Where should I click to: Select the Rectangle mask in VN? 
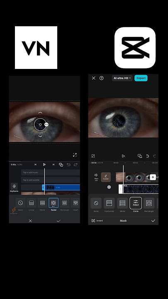click(65, 204)
